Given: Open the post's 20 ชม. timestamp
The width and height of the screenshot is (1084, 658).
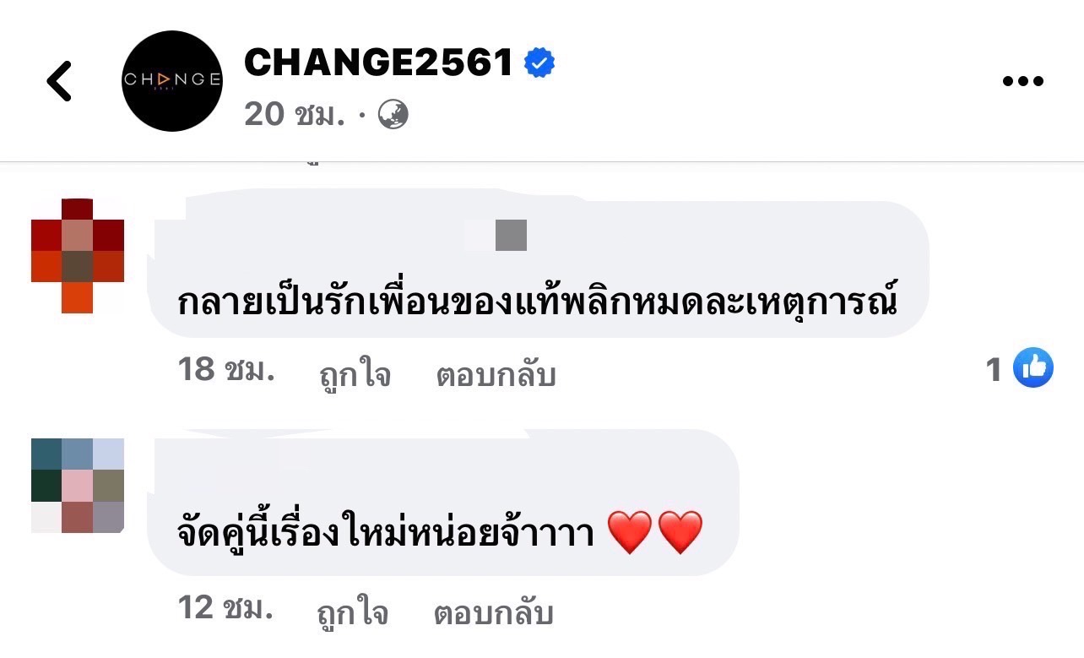Looking at the screenshot, I should point(295,113).
